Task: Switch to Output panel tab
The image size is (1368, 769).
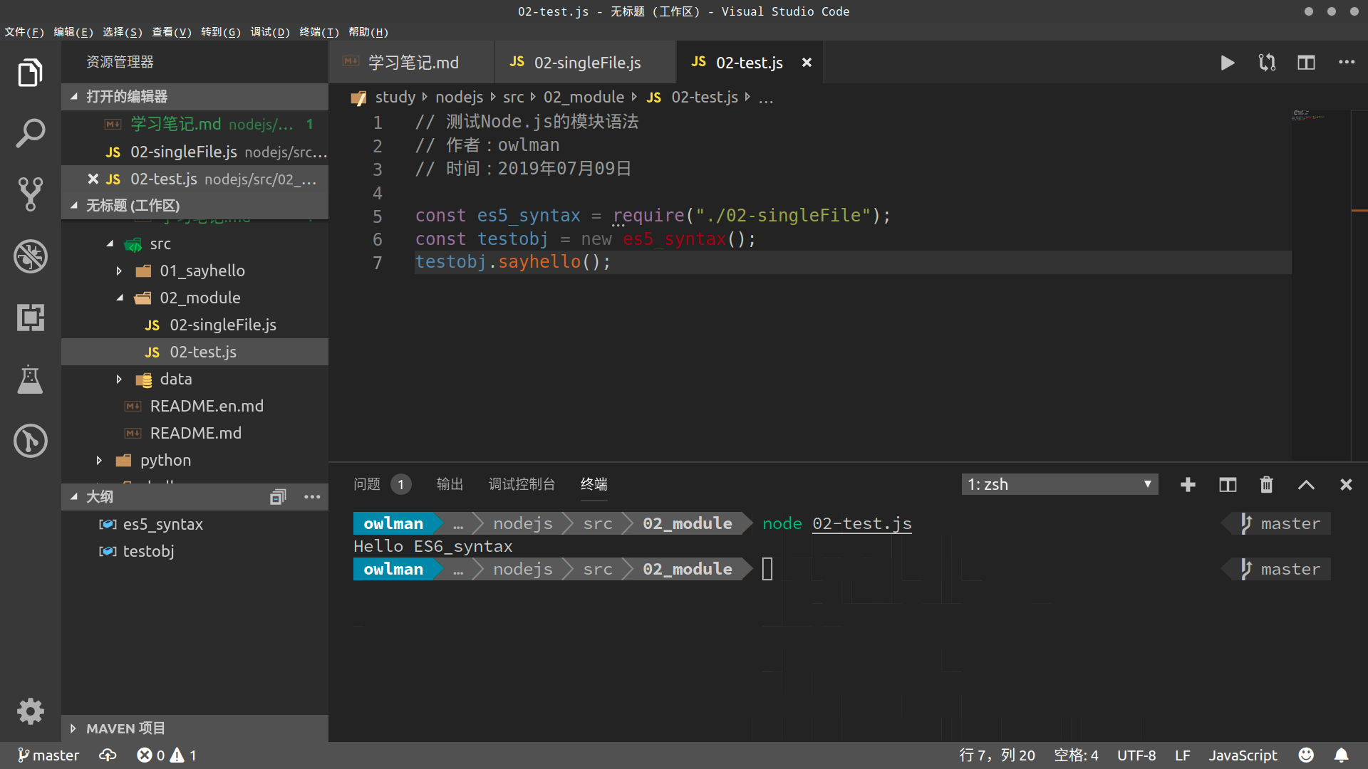Action: 450,485
